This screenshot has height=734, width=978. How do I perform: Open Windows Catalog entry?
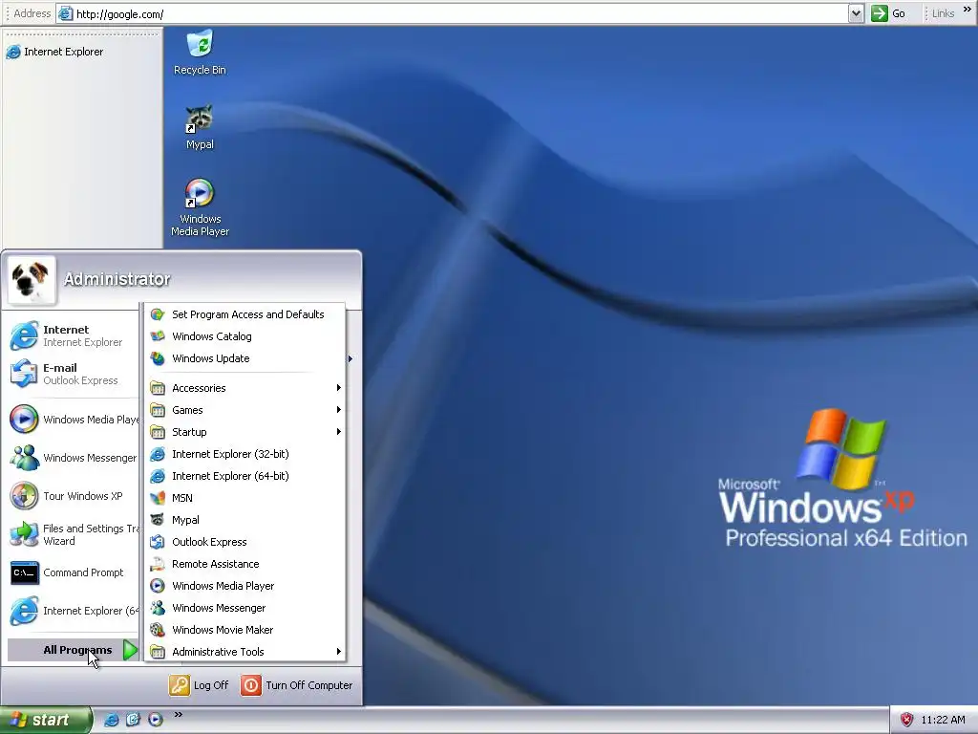pyautogui.click(x=245, y=336)
